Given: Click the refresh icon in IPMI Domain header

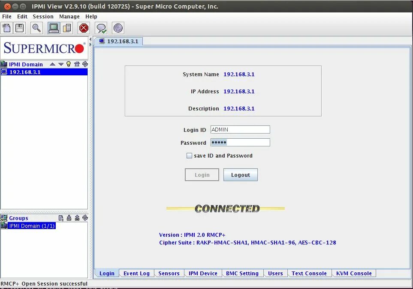Looking at the screenshot, I should (x=85, y=64).
